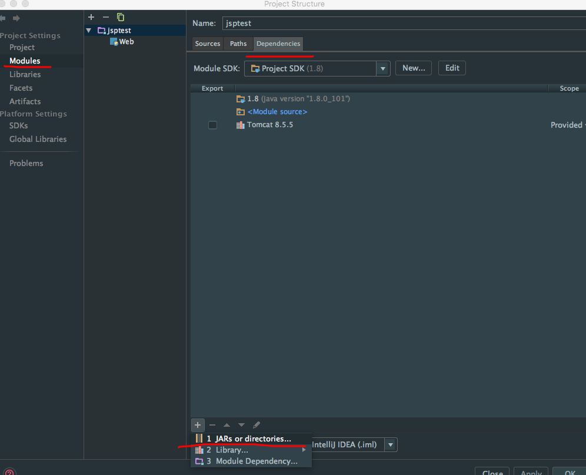Open the IntelliJ IDEA (.iml) format dropdown
586x475 pixels.
pos(391,445)
